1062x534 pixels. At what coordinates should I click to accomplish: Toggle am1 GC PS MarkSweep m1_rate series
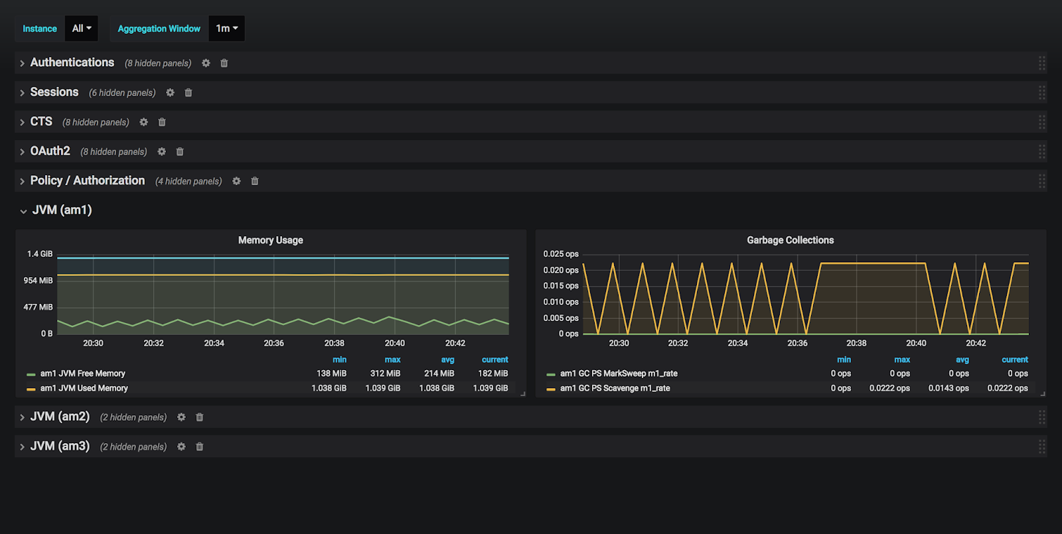coord(619,373)
